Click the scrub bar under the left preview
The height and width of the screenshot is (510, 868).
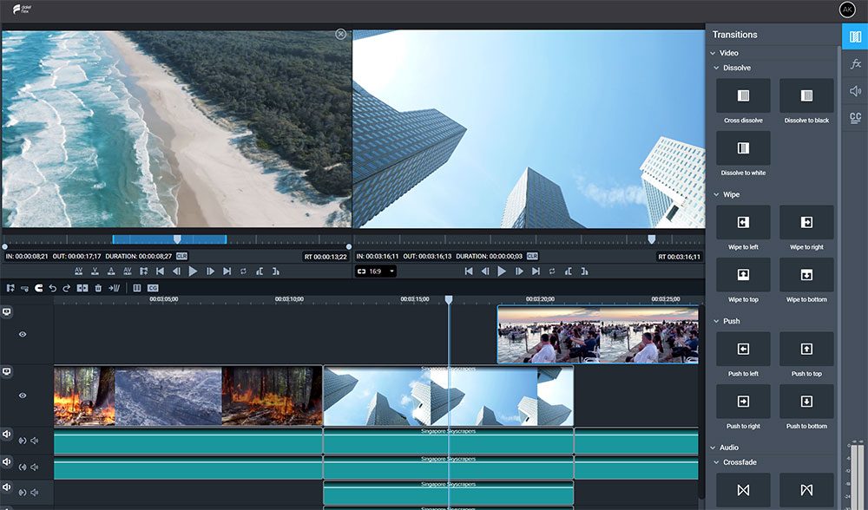pos(174,239)
